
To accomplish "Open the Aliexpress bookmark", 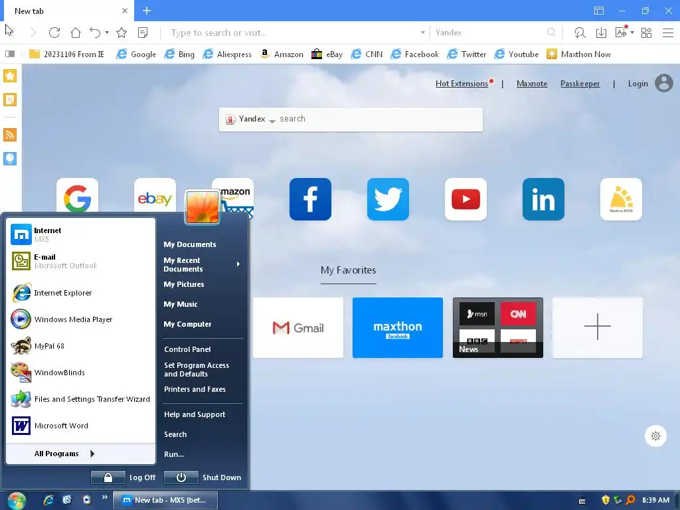I will tap(227, 54).
